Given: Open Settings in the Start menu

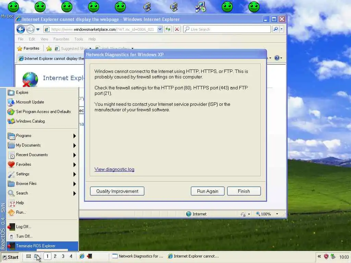Looking at the screenshot, I should (x=43, y=174).
